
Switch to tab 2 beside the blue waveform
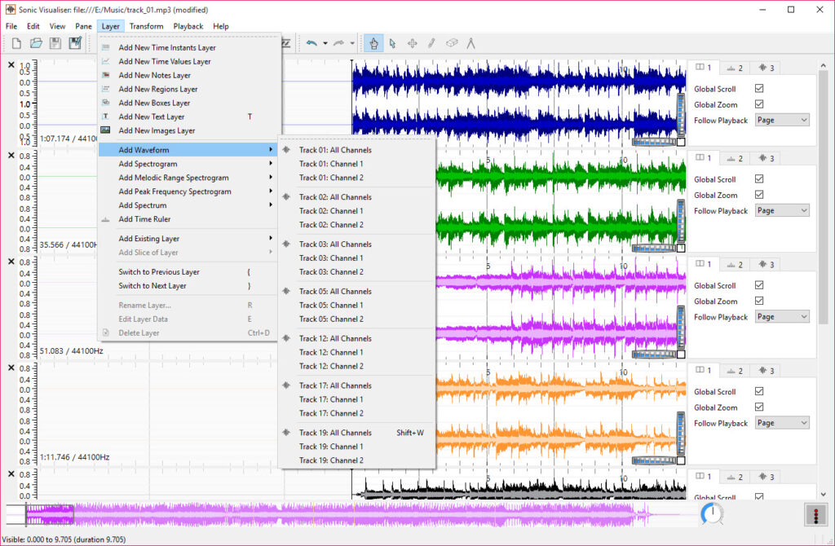point(735,68)
